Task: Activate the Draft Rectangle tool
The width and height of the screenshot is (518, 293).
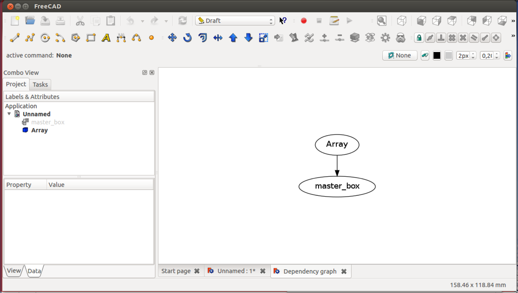Action: 91,38
